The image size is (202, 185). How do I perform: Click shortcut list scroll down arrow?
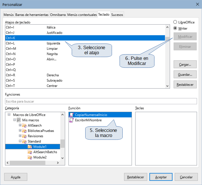point(167,86)
